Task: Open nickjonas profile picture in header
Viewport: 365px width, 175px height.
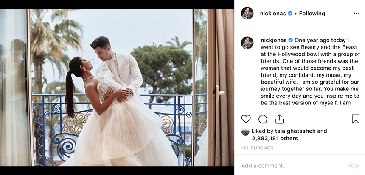Action: (247, 13)
